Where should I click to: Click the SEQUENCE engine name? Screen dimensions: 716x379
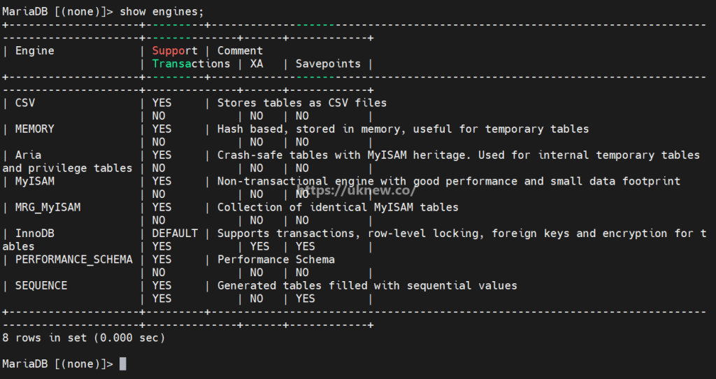point(41,285)
